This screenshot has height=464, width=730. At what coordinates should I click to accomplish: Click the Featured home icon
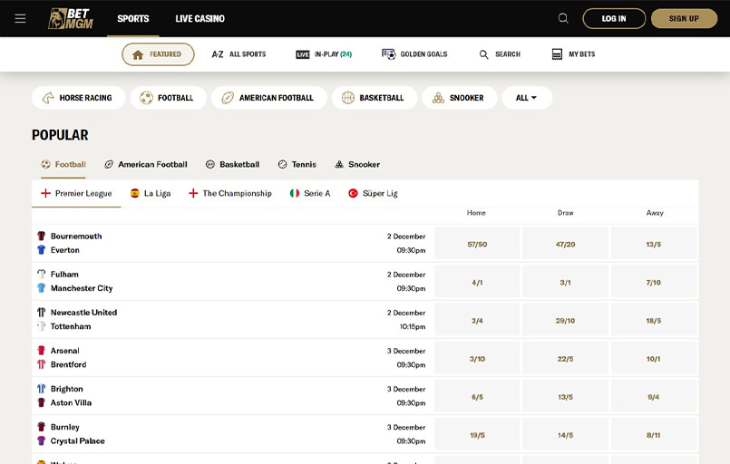click(x=138, y=54)
